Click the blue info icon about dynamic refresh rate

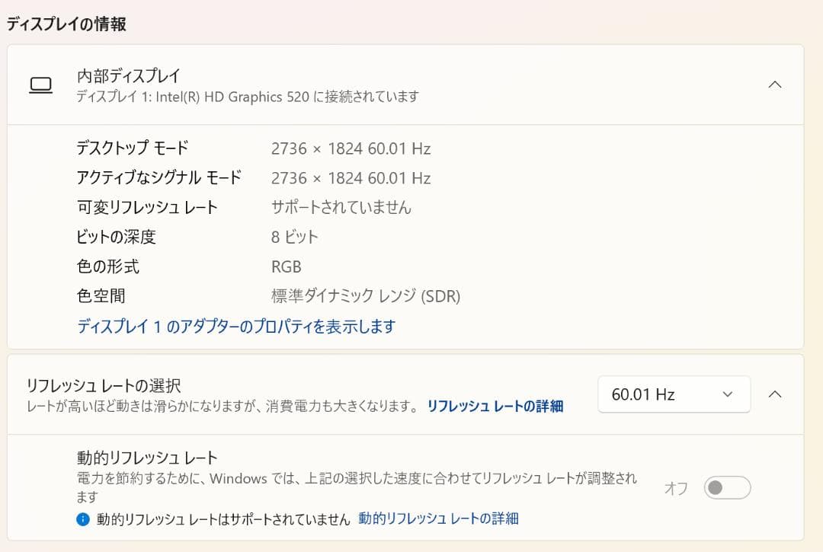[x=83, y=518]
